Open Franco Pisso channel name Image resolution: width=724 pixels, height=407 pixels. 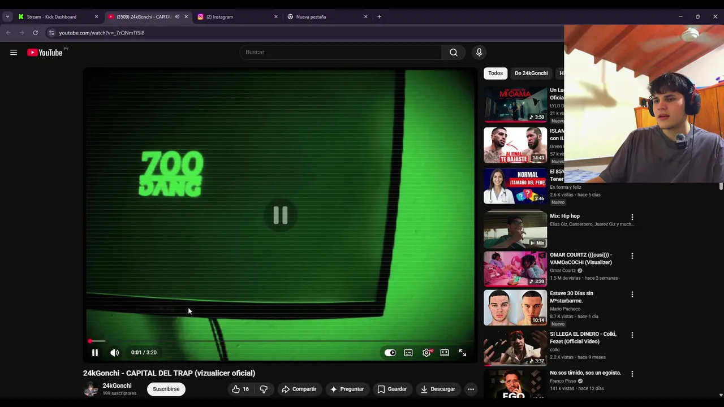563,381
